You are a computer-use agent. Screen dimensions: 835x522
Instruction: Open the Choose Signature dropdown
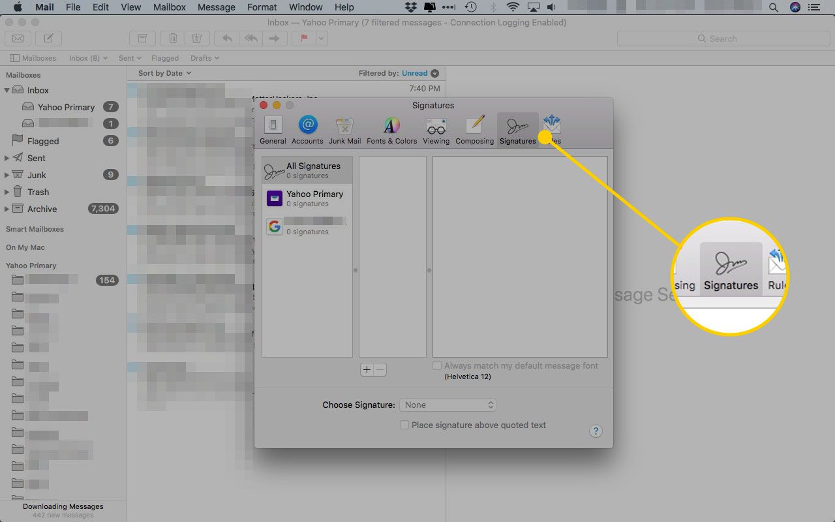(x=448, y=405)
